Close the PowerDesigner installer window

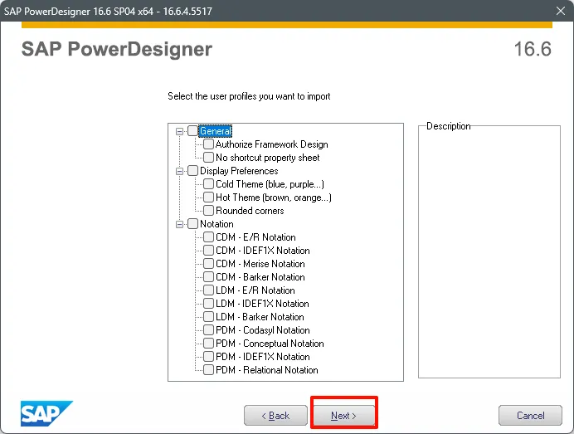(x=561, y=11)
